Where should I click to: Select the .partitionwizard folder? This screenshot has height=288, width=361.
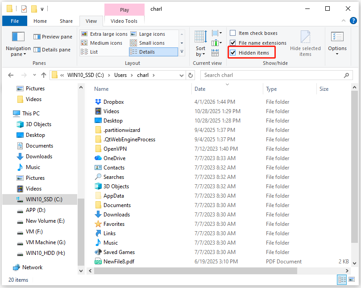122,130
